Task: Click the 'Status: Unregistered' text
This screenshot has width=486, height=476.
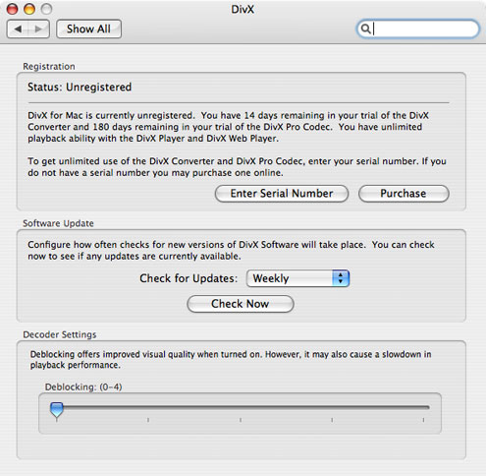Action: pos(80,88)
